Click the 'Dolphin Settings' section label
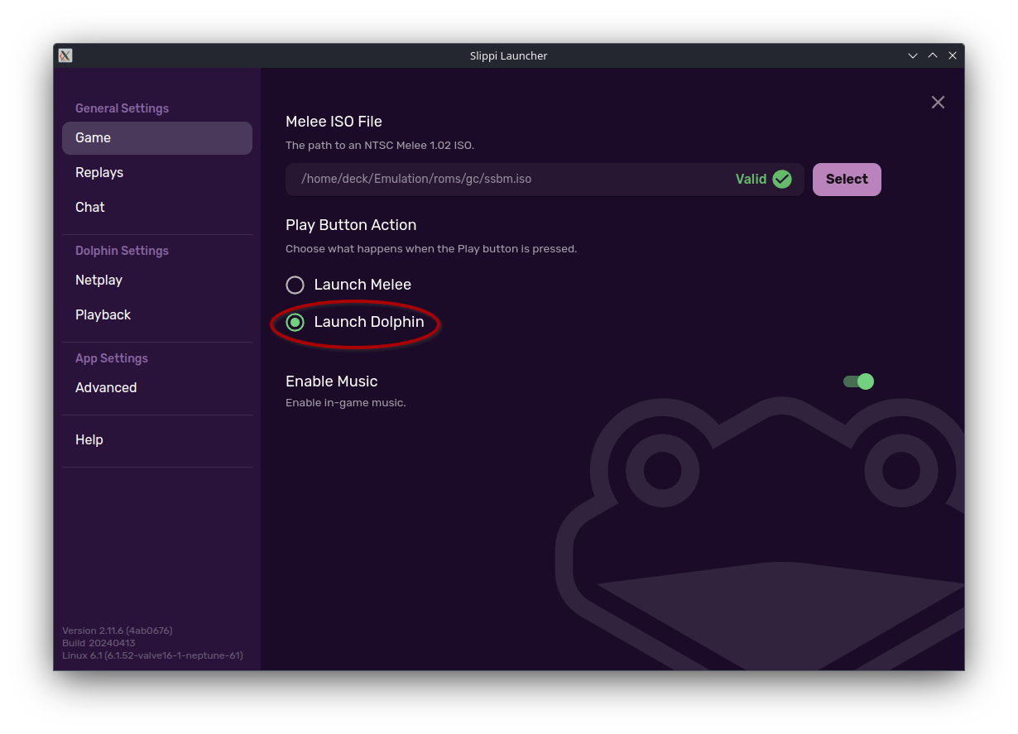This screenshot has width=1018, height=734. pyautogui.click(x=122, y=251)
